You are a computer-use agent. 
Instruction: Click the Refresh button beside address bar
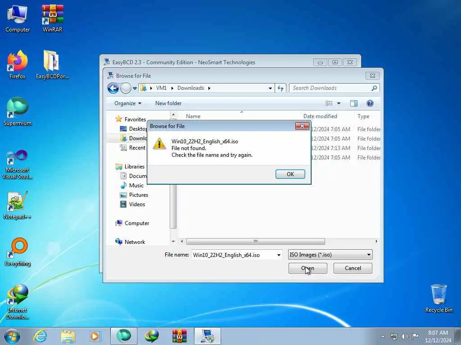(x=280, y=88)
